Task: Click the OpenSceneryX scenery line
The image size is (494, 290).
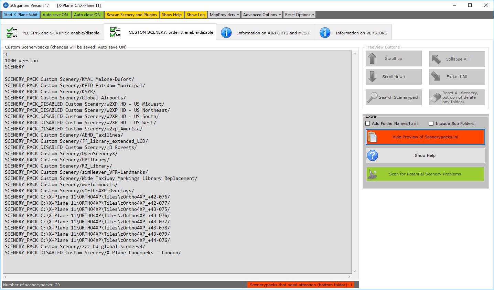Action: [x=61, y=153]
